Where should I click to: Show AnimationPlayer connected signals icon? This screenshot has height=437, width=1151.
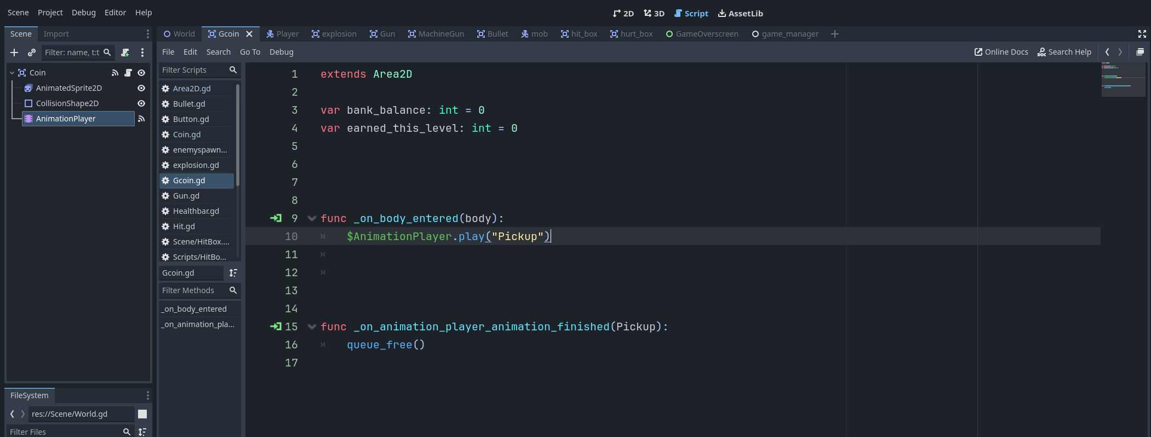tap(141, 119)
